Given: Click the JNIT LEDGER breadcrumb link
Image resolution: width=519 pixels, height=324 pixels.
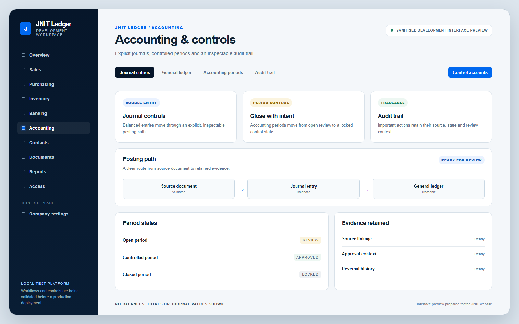Looking at the screenshot, I should coord(131,28).
